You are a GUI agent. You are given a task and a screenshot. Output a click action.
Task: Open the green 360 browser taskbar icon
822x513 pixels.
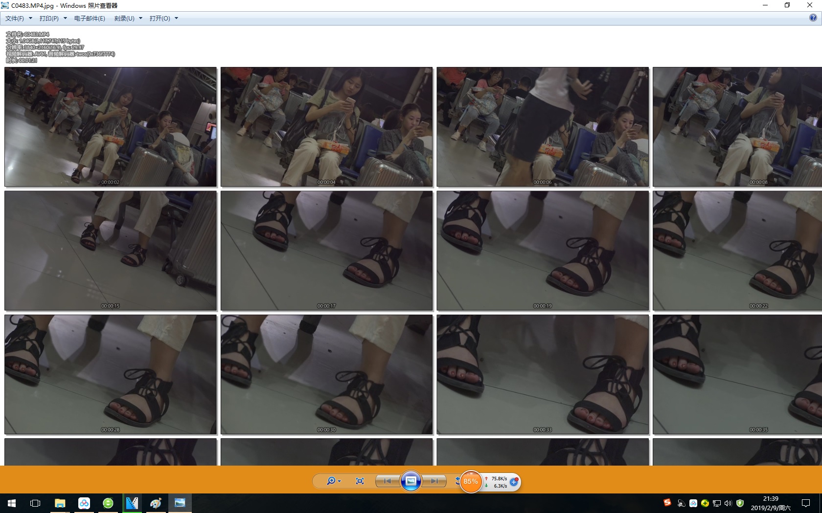coord(108,503)
